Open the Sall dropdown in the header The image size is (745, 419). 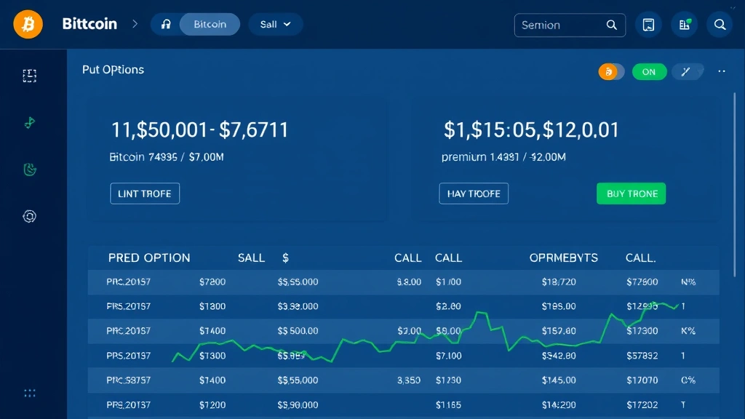[276, 24]
